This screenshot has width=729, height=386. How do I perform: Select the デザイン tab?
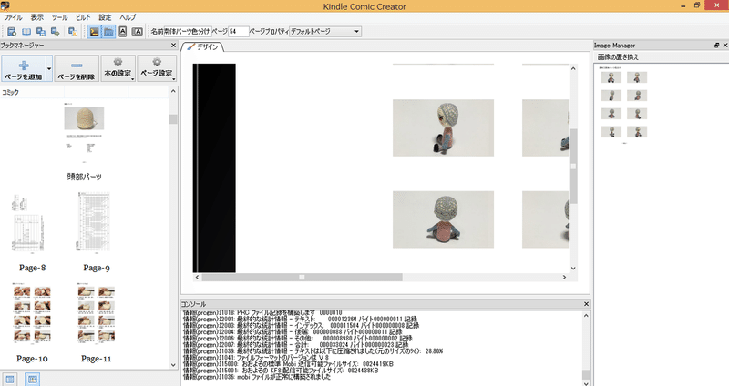tap(202, 47)
